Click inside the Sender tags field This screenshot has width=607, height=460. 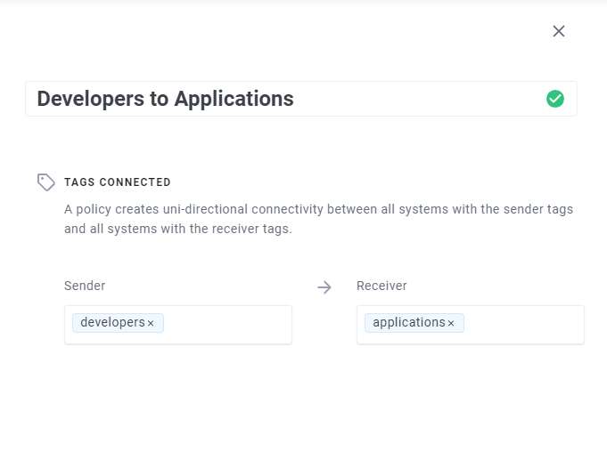[178, 325]
